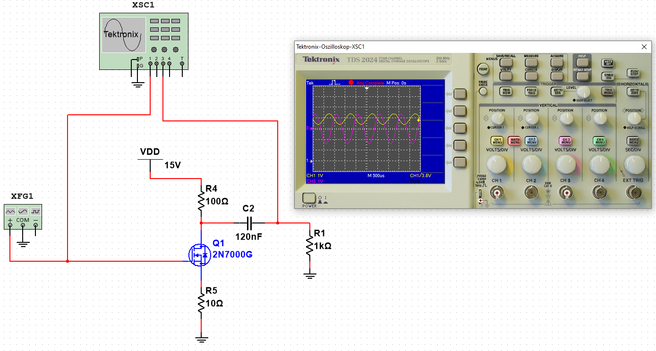The image size is (656, 351).
Task: Click the FORCE TRIG button
Action: (531, 92)
